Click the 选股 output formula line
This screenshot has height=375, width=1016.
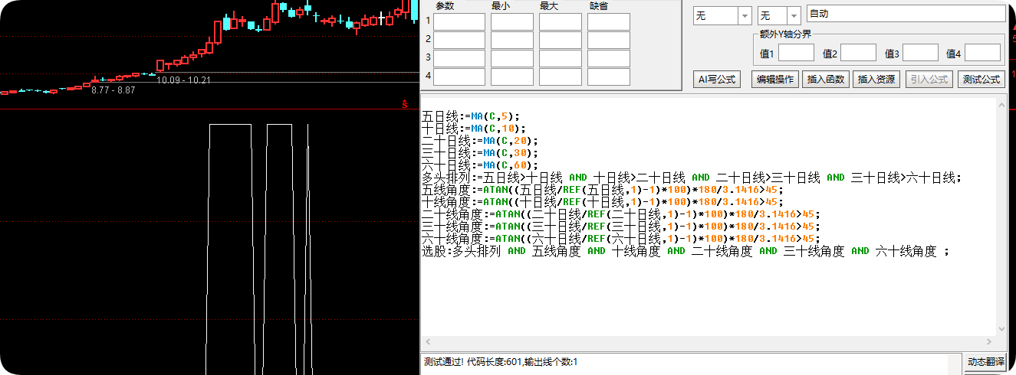point(686,251)
